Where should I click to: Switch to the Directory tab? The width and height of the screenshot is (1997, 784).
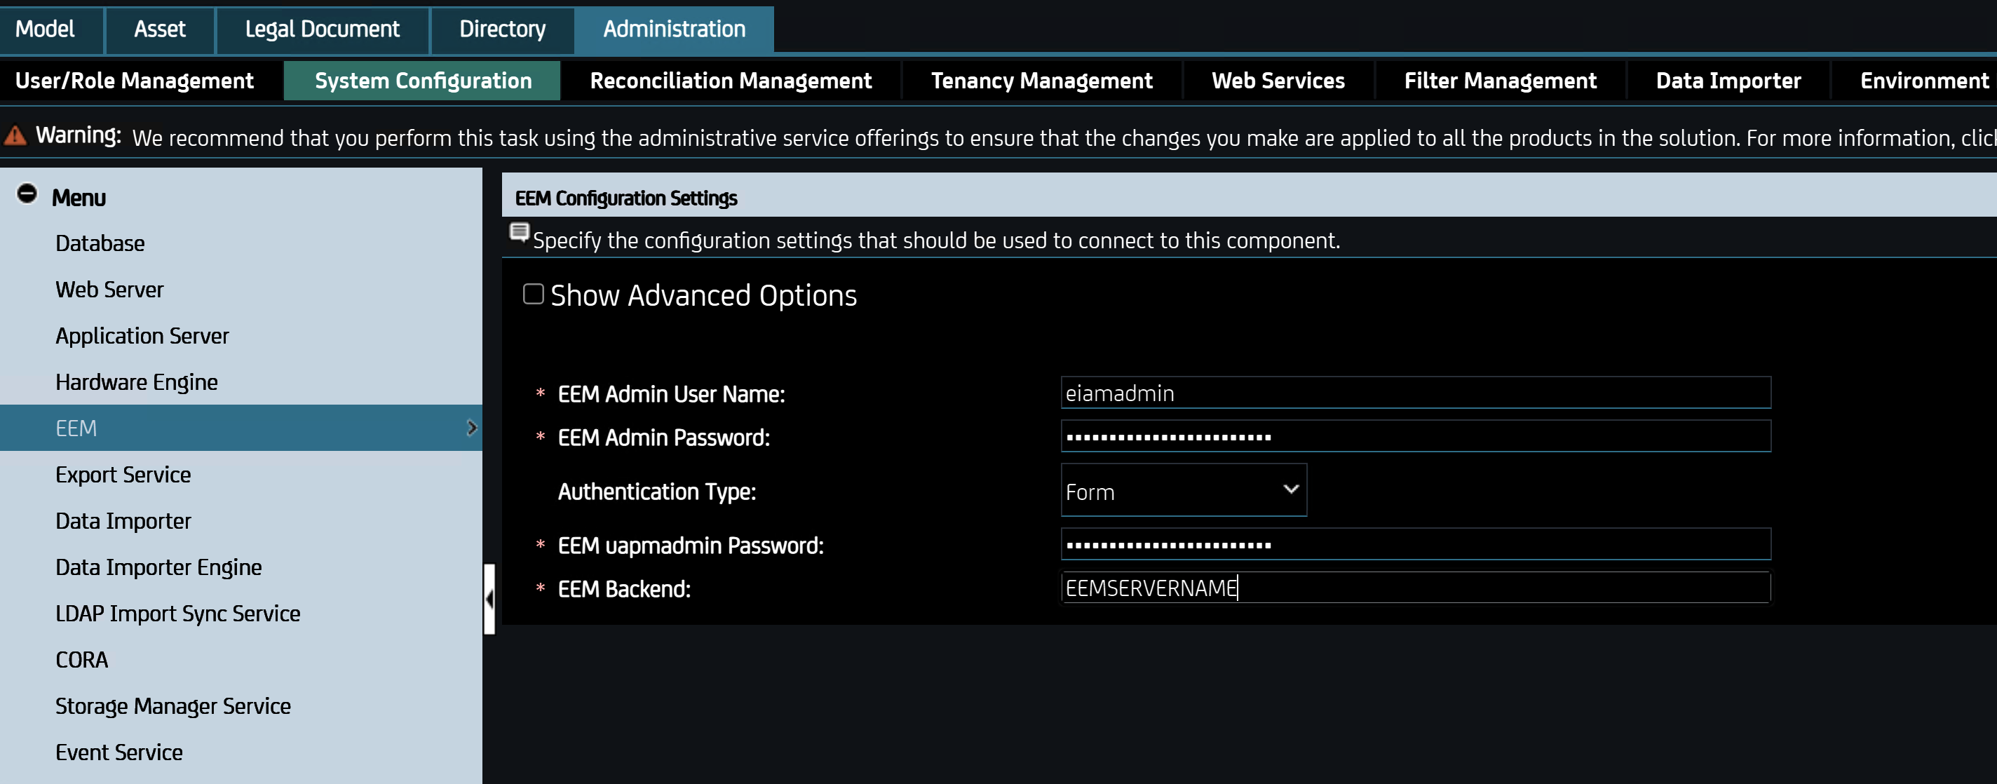[x=501, y=29]
